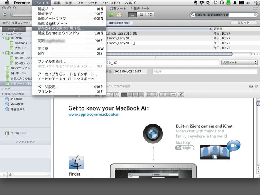Collapse the ノートブック section
This screenshot has width=260, height=195.
[2, 34]
